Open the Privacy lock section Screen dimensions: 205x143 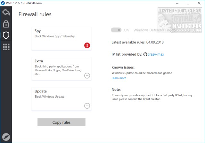coord(6,24)
